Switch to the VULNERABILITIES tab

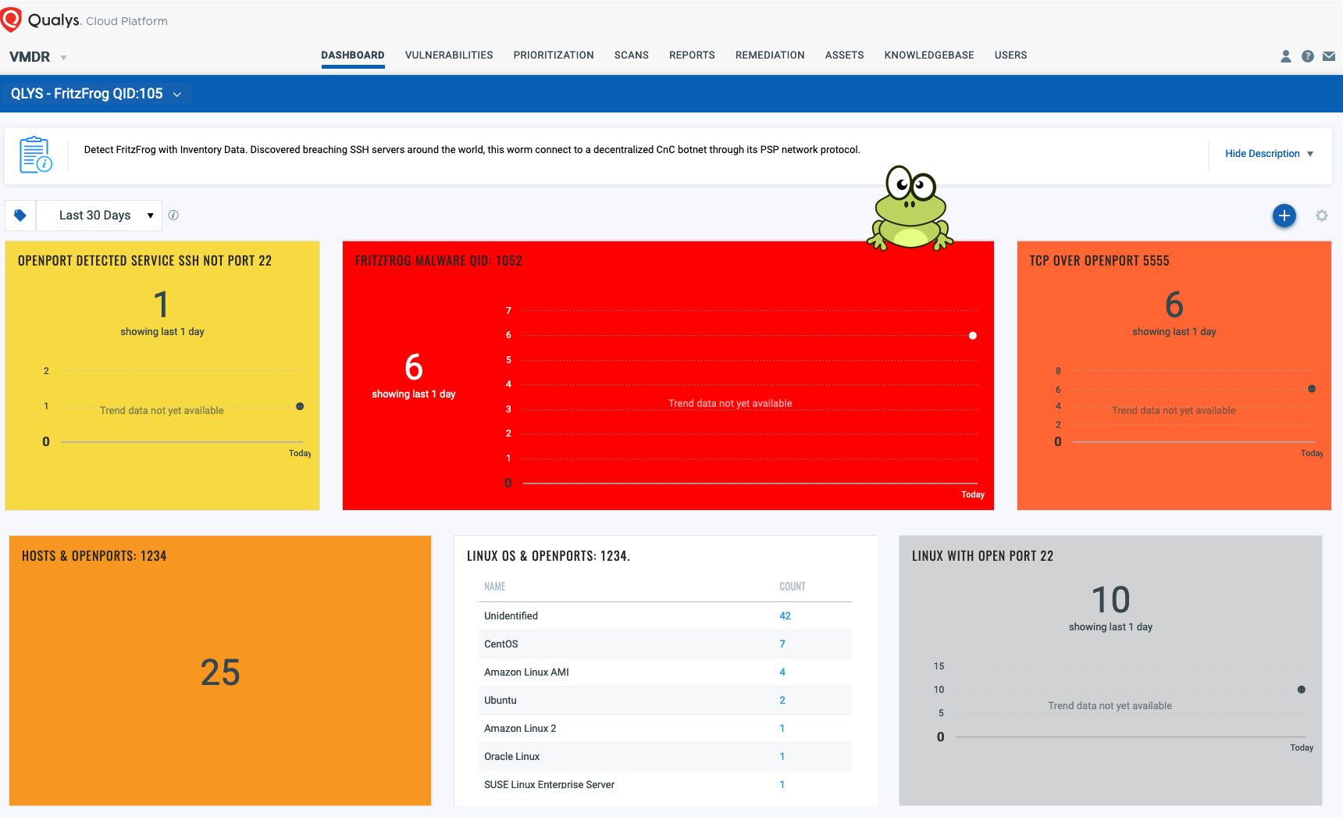448,55
